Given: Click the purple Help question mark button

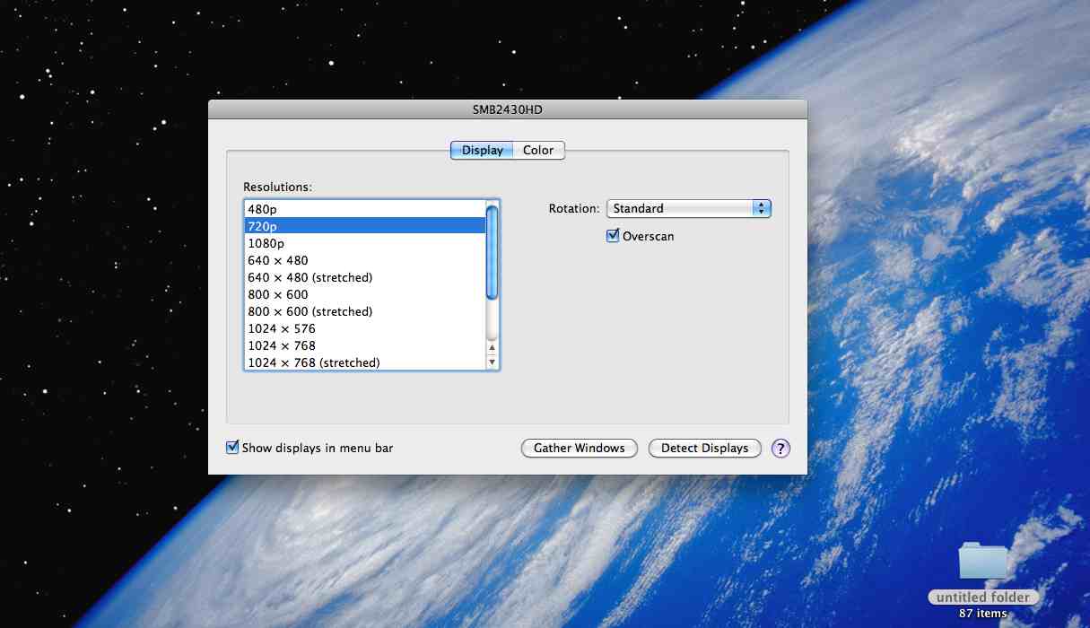Looking at the screenshot, I should click(780, 449).
